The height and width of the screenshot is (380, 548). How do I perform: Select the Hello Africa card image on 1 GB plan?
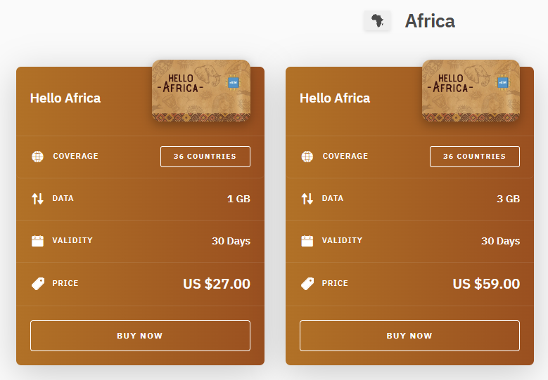(201, 90)
